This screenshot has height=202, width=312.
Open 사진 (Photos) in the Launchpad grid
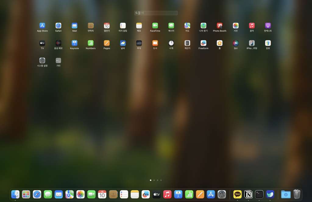point(236,26)
